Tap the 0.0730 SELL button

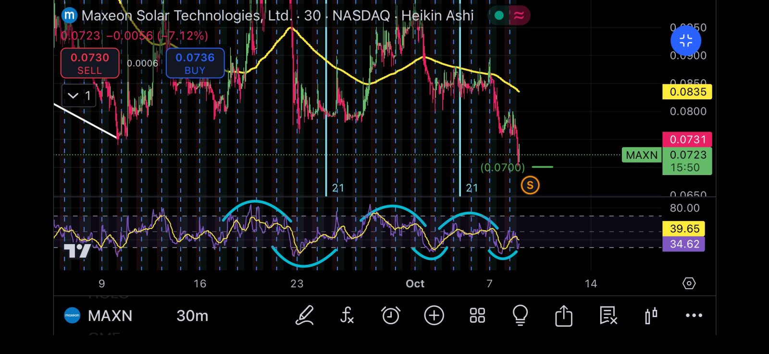[x=90, y=63]
